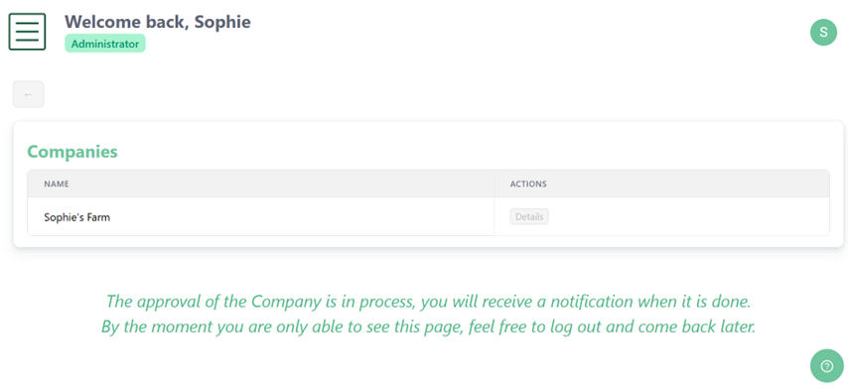Click the green S user avatar

pos(823,32)
